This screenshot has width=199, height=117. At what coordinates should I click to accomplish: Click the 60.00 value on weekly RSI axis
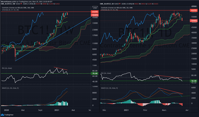(x=95, y=76)
